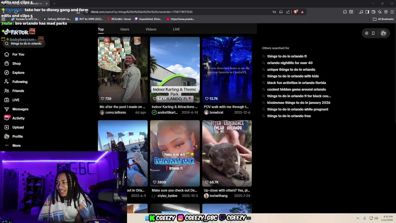This screenshot has width=396, height=223.
Task: Open the Indoor Karting & Theme Park video
Action: [175, 70]
